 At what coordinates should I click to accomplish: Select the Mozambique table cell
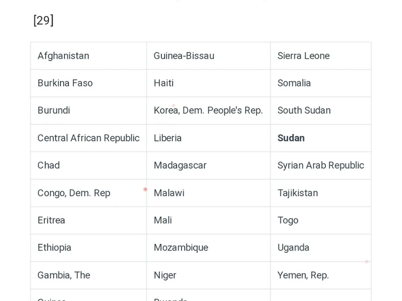181,248
